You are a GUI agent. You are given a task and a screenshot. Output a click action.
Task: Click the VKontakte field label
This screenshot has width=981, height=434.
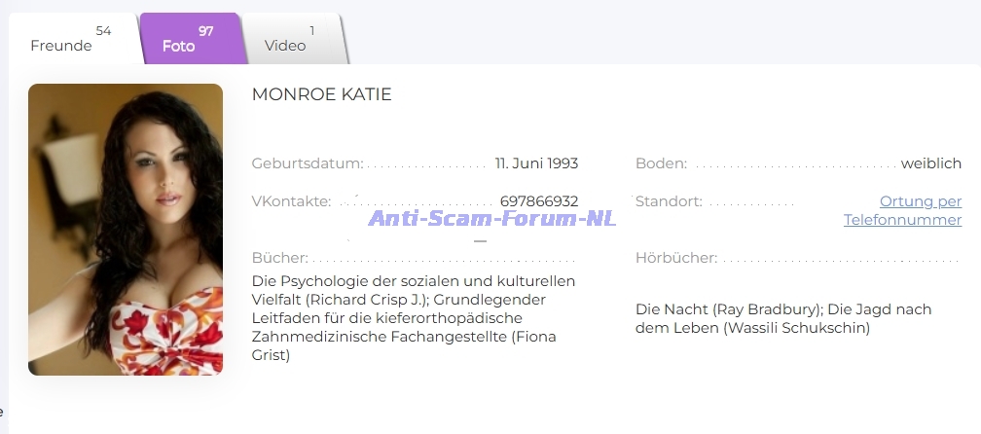(x=291, y=201)
